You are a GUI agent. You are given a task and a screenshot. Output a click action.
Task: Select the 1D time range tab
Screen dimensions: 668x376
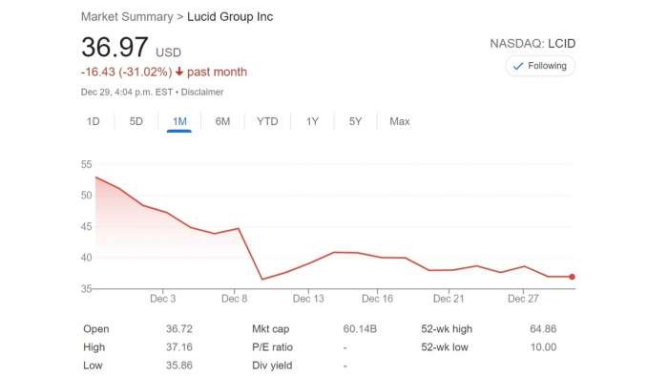click(94, 121)
